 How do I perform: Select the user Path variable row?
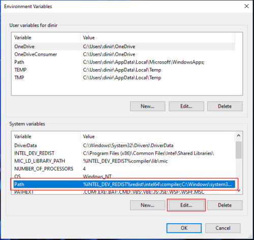124,62
